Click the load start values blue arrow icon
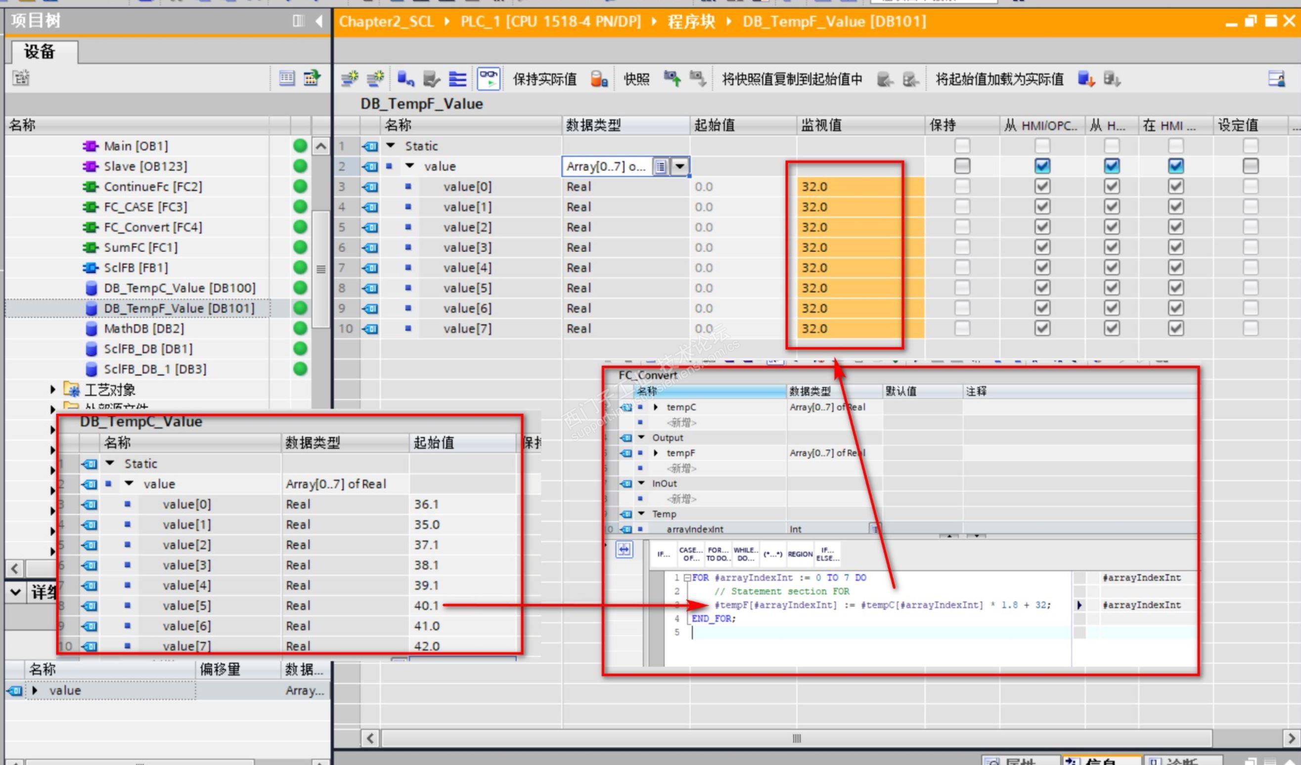 1086,79
